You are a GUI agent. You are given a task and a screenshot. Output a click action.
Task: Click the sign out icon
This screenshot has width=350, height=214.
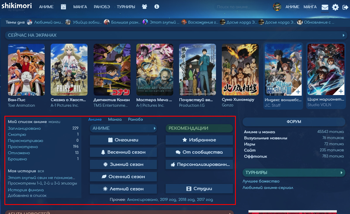click(345, 7)
